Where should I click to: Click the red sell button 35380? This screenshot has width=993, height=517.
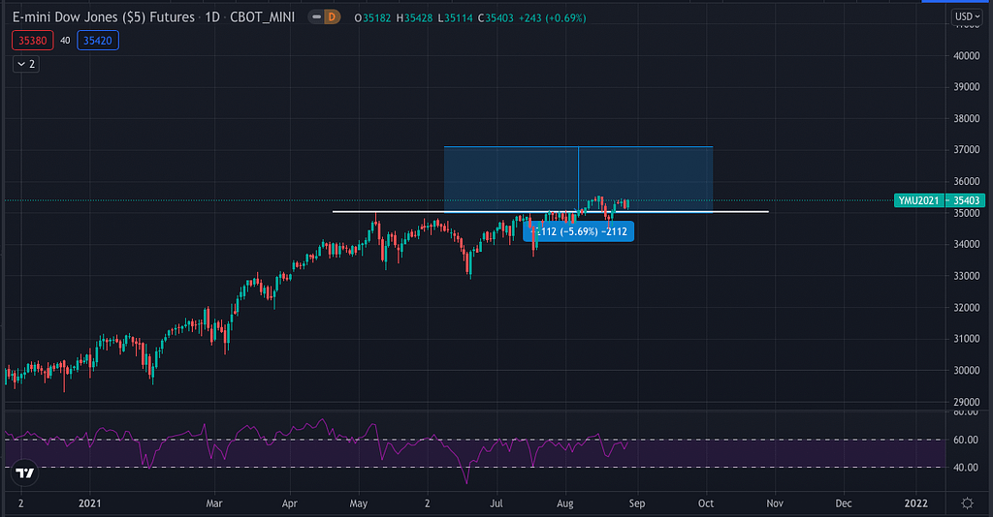pos(32,41)
